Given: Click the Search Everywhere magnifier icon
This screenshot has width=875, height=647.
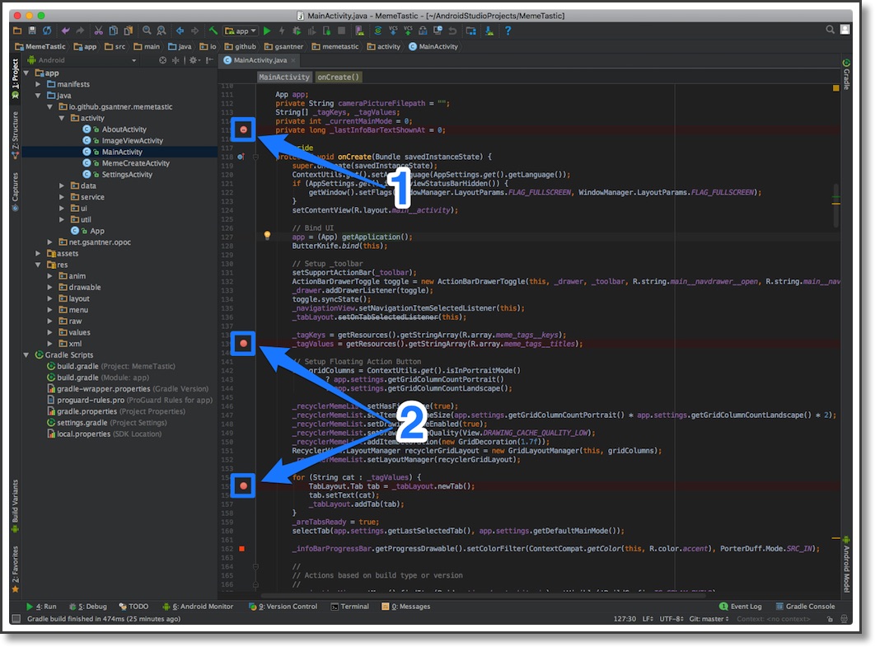Looking at the screenshot, I should pyautogui.click(x=831, y=30).
